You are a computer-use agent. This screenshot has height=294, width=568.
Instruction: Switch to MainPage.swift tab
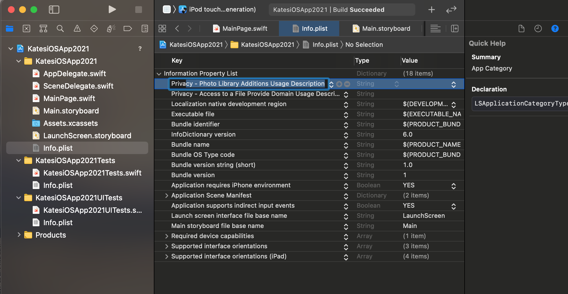[240, 28]
